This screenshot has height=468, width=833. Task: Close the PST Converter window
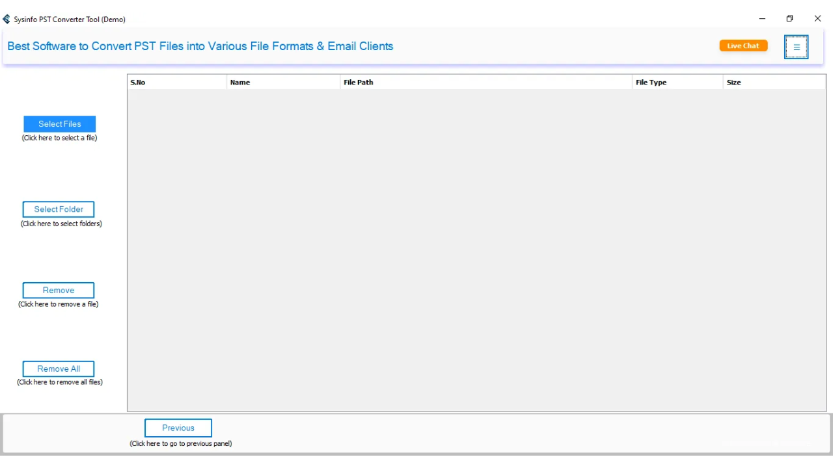(x=817, y=19)
